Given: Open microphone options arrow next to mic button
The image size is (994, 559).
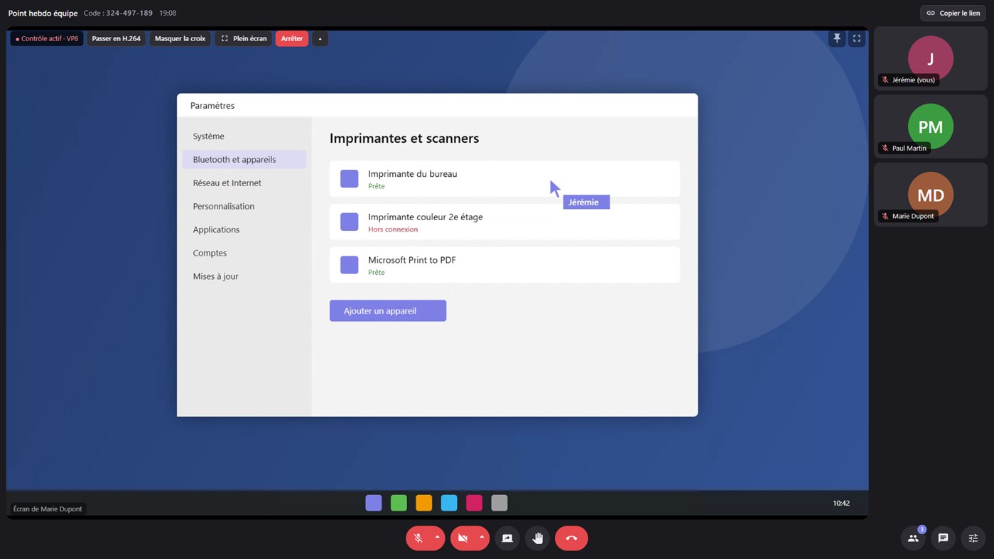Looking at the screenshot, I should [437, 538].
